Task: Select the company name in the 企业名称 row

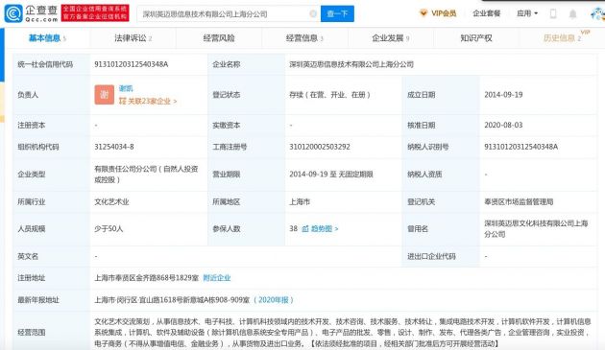Action: [351, 64]
